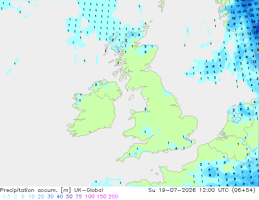
Task: Select the 40 legend value
Action: (60, 197)
